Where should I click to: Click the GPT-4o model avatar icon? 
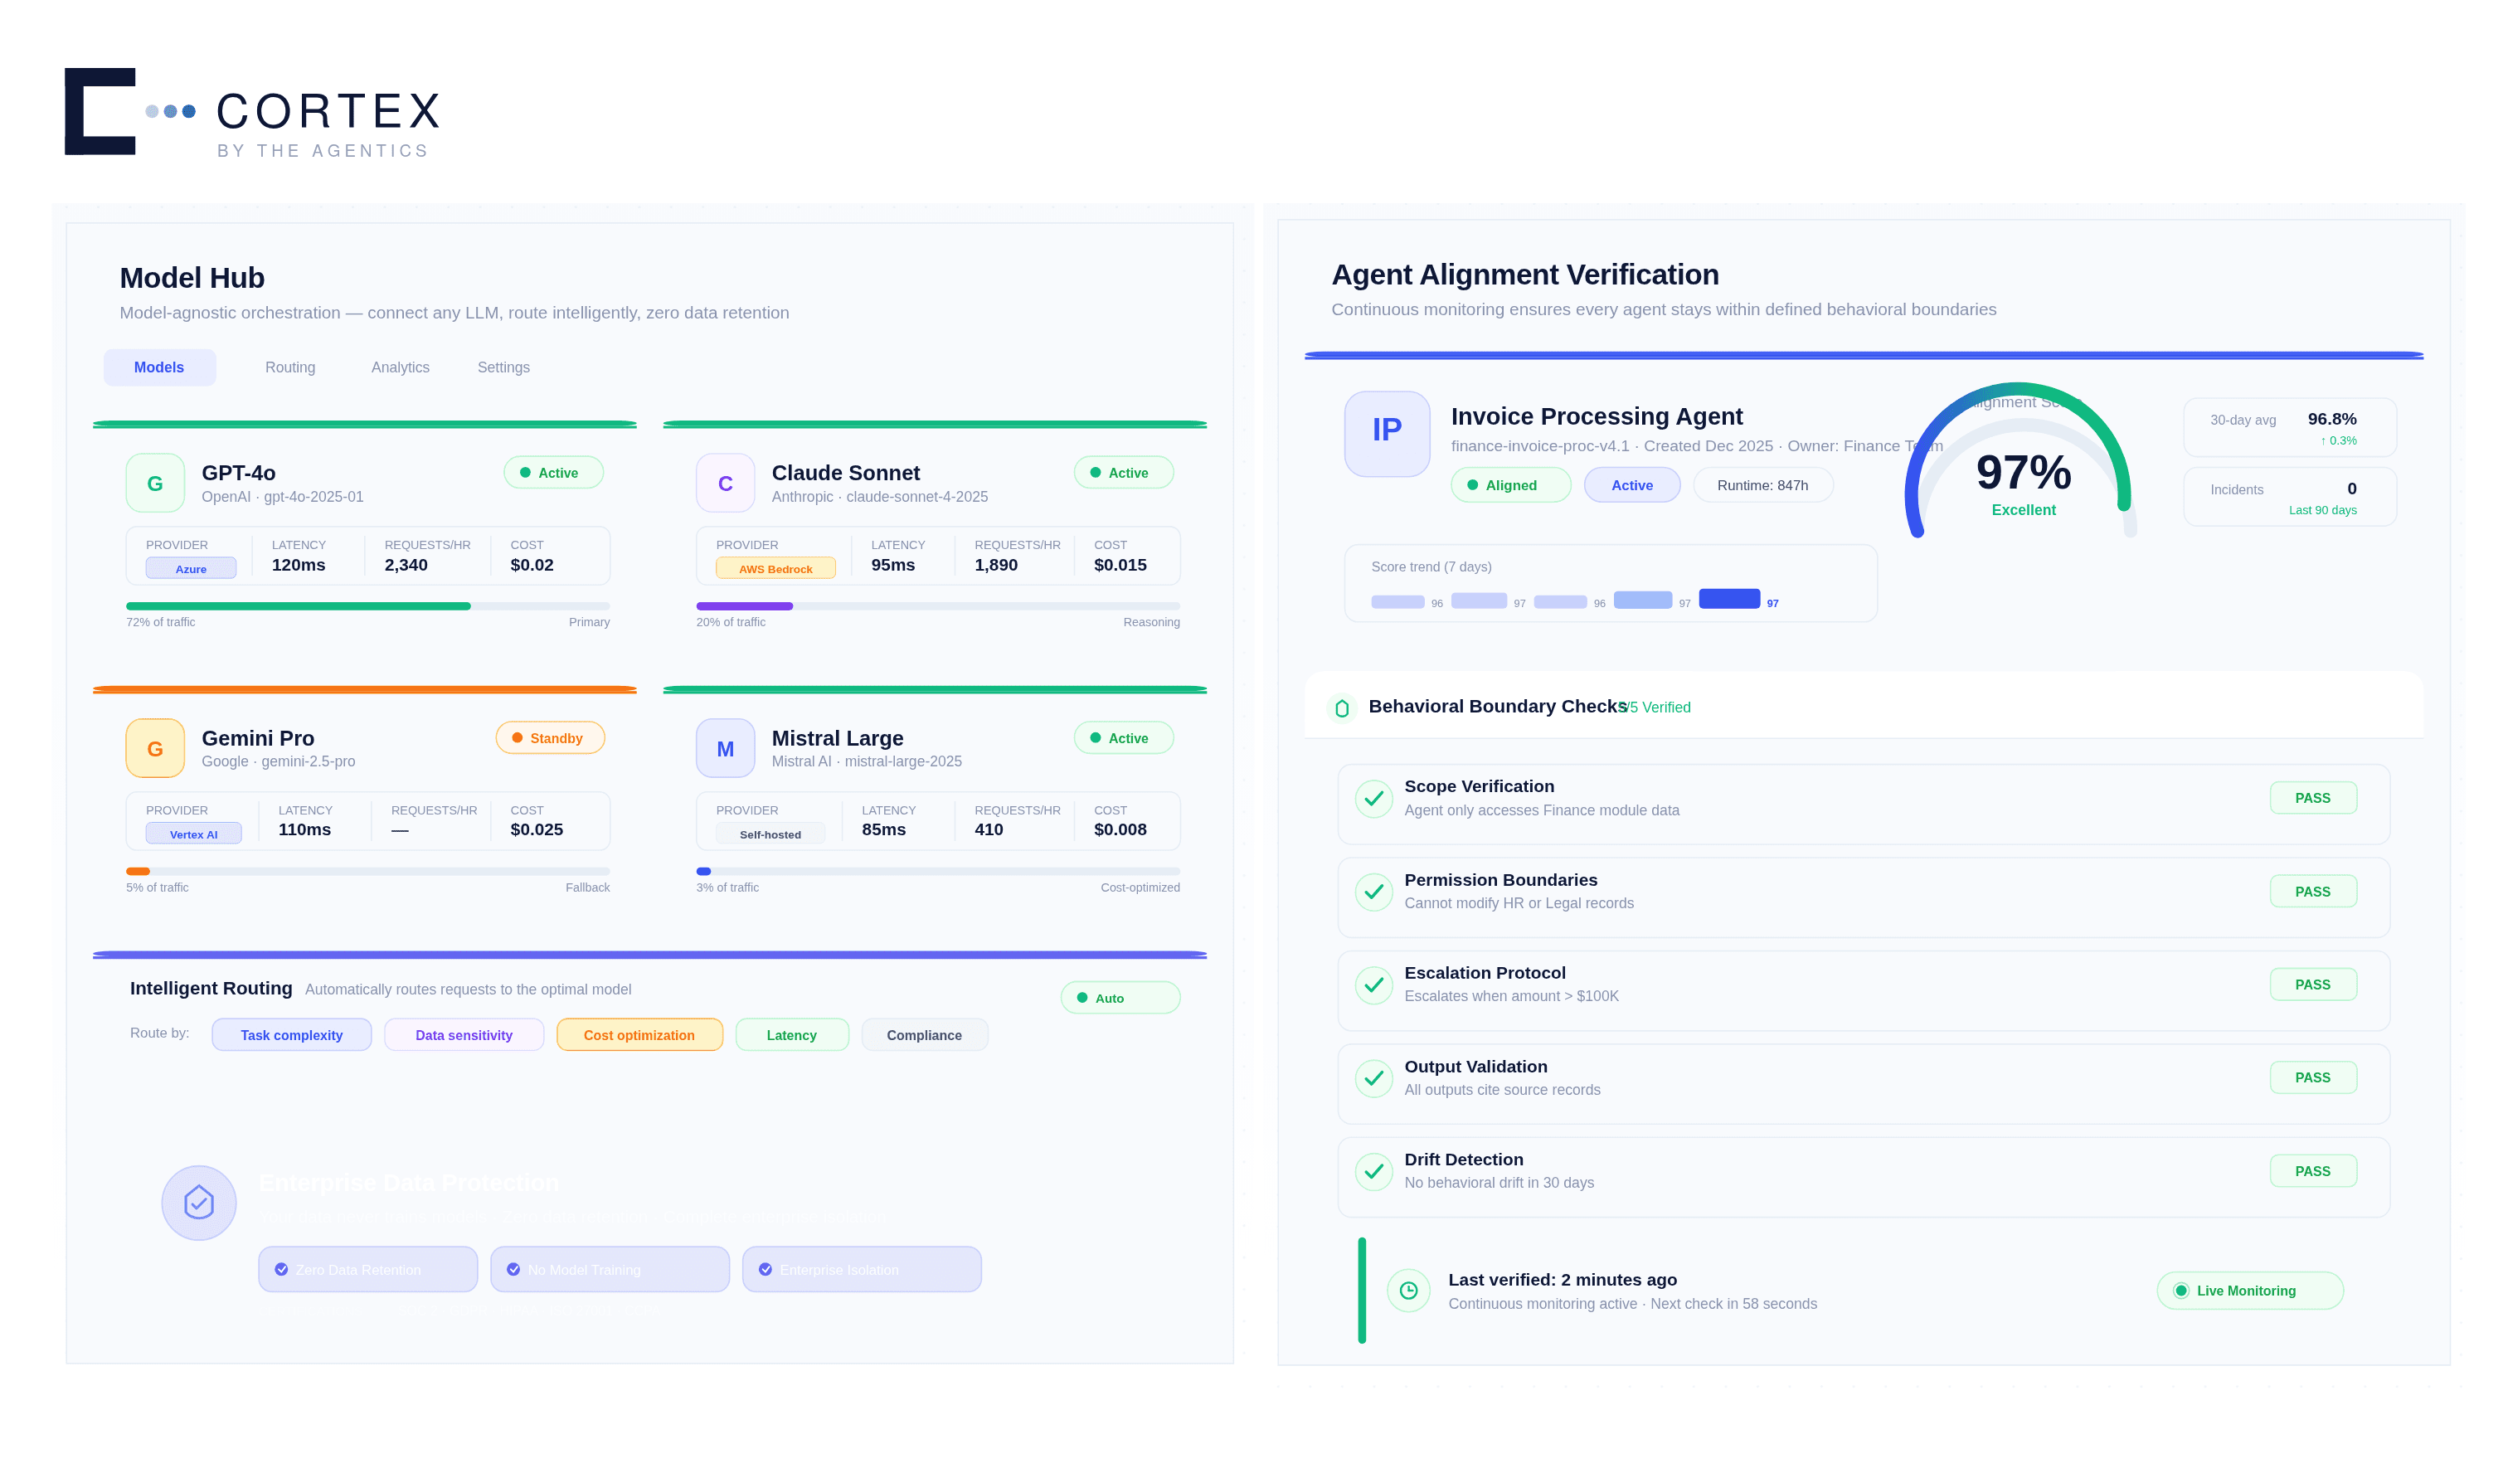155,484
